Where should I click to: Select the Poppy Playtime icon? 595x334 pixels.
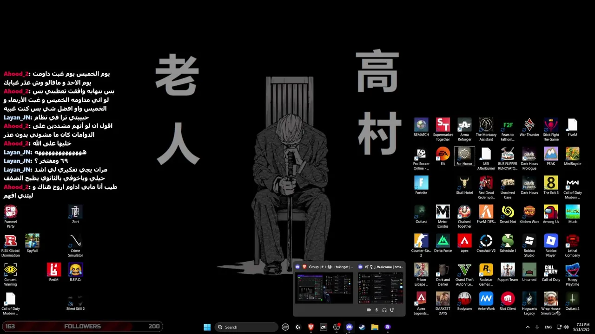pyautogui.click(x=572, y=275)
